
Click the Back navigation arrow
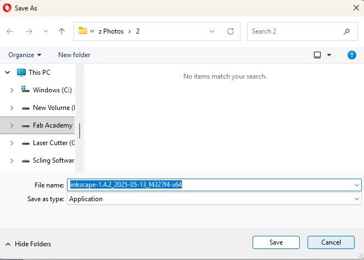click(x=10, y=31)
